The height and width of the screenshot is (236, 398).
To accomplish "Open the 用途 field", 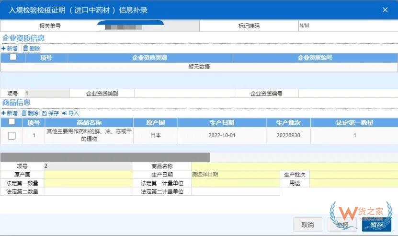I will click(354, 183).
